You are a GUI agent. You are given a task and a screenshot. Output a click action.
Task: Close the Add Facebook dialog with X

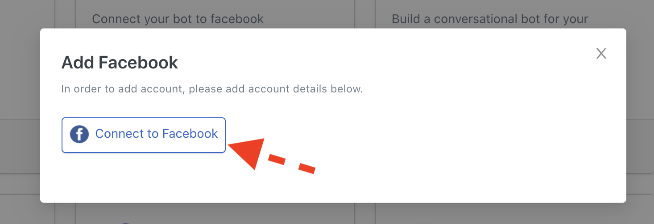[x=601, y=54]
